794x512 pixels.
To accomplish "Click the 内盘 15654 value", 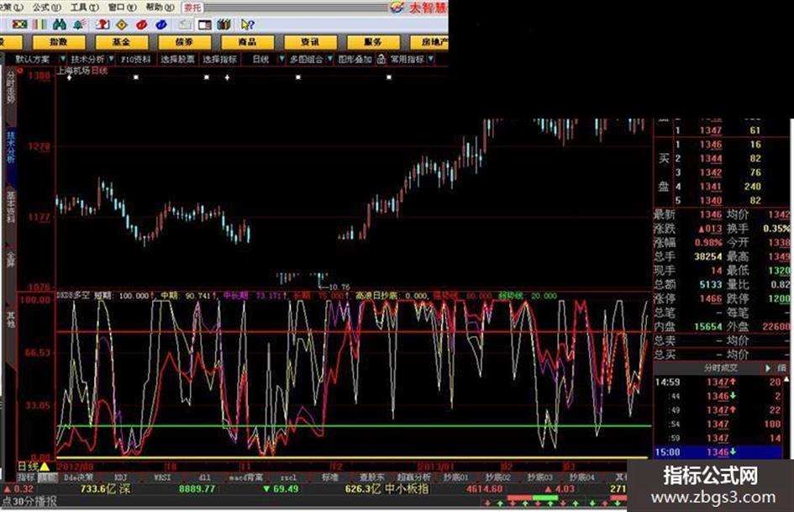I will [708, 326].
